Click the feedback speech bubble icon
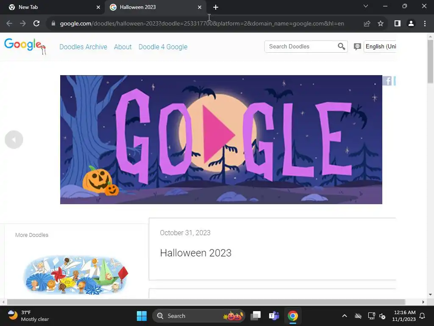This screenshot has width=434, height=326. point(357,47)
